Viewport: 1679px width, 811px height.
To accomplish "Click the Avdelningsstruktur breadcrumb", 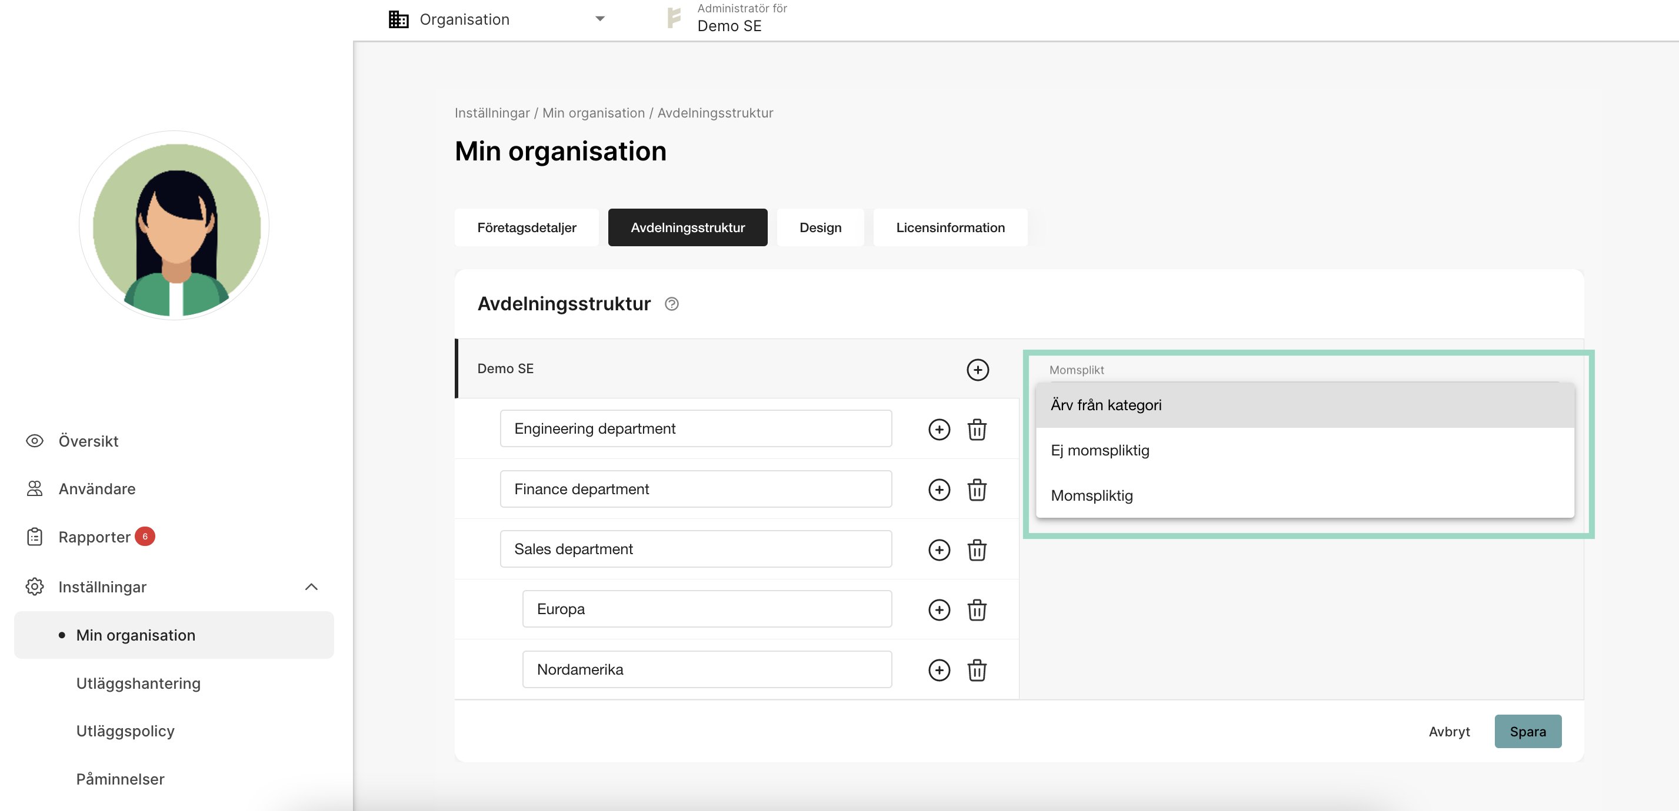I will tap(715, 113).
